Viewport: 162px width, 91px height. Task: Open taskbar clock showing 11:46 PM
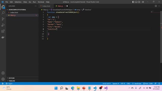[156, 88]
